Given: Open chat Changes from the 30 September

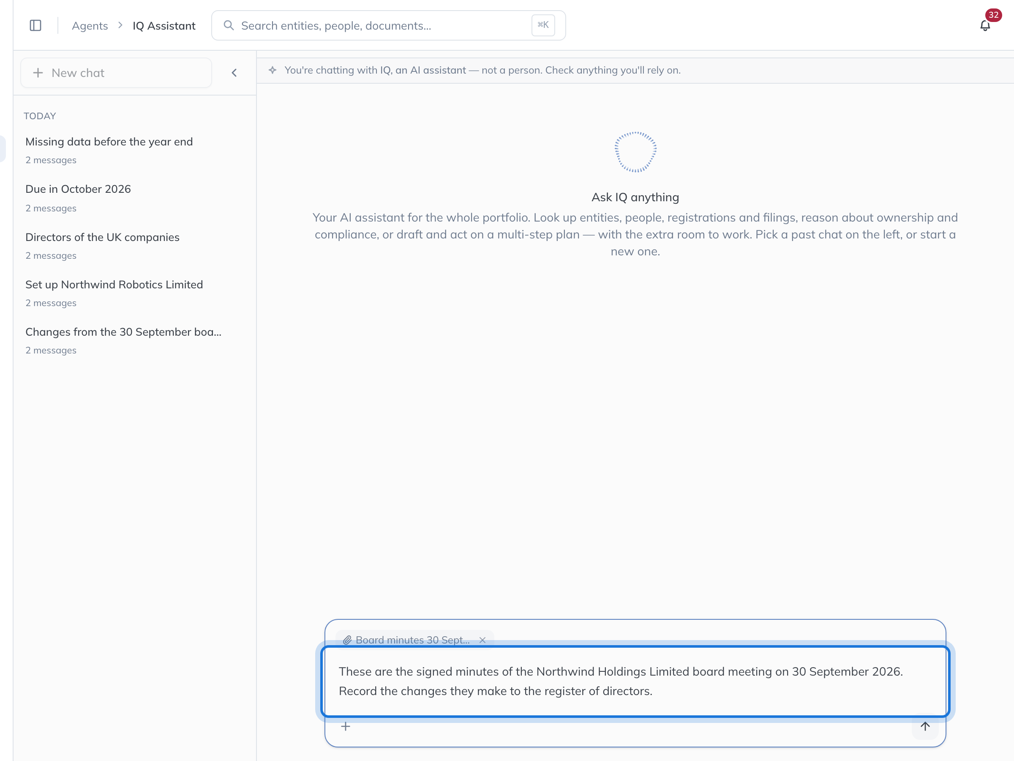Looking at the screenshot, I should pos(134,340).
